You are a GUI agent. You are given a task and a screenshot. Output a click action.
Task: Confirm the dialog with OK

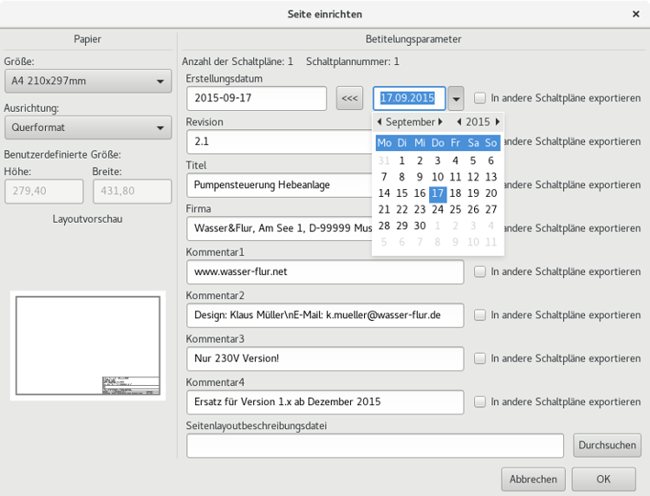pyautogui.click(x=603, y=479)
